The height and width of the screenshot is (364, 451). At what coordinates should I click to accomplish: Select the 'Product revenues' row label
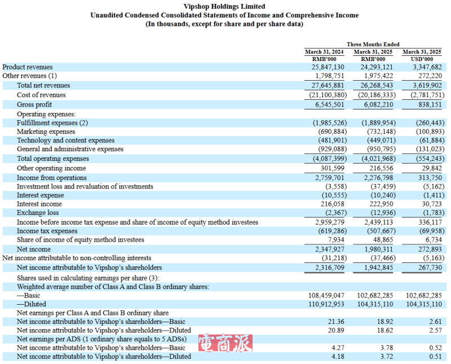(x=27, y=67)
